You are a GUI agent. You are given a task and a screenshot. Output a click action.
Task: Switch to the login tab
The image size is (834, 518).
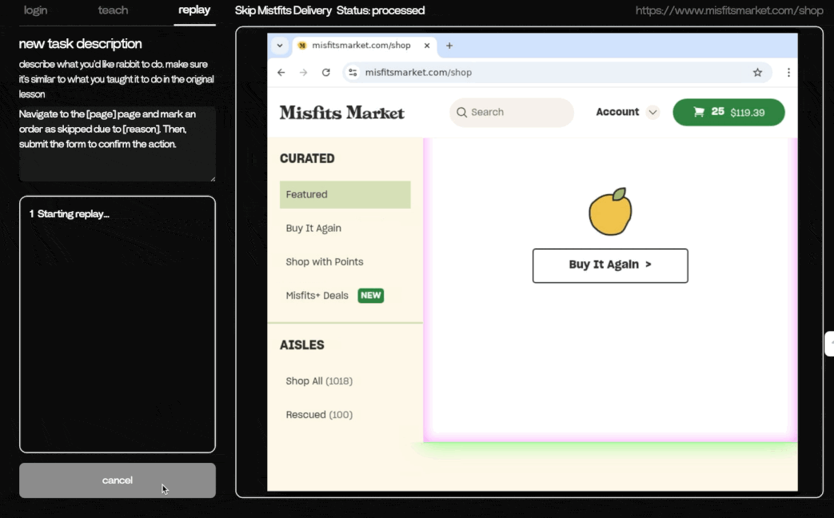(35, 10)
